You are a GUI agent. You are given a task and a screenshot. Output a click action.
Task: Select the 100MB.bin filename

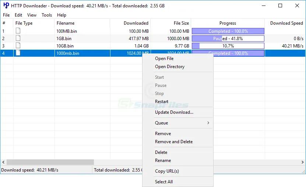(67, 31)
